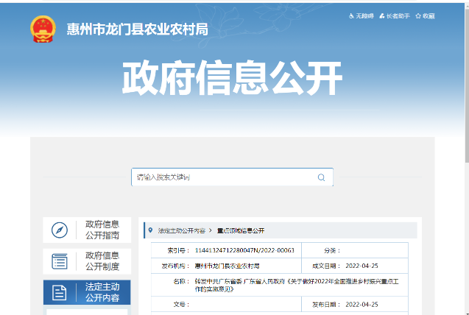
Task: Go to 法定主动公开内容 breadcrumb link
Action: pos(182,230)
